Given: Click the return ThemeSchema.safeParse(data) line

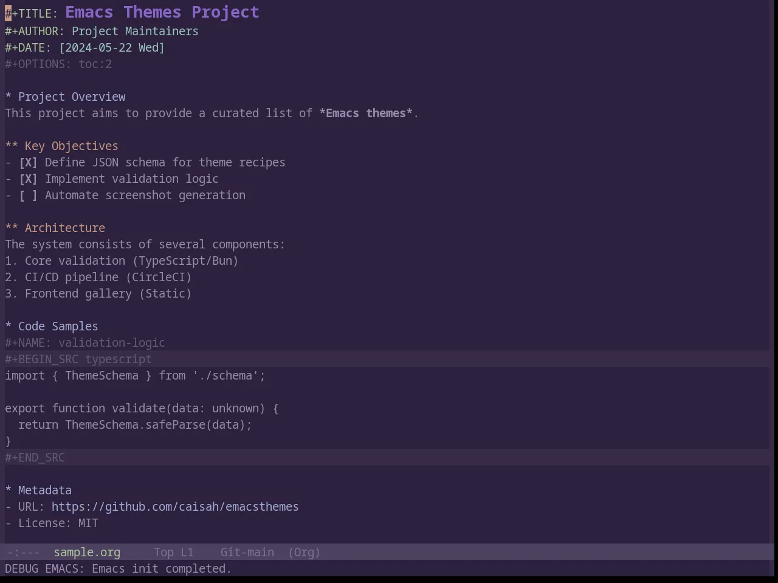Looking at the screenshot, I should click(135, 425).
